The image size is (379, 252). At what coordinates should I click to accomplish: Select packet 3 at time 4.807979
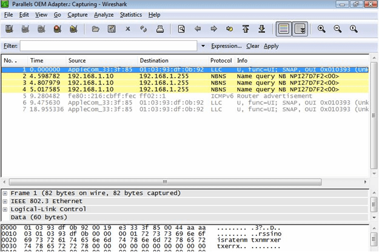(185, 83)
